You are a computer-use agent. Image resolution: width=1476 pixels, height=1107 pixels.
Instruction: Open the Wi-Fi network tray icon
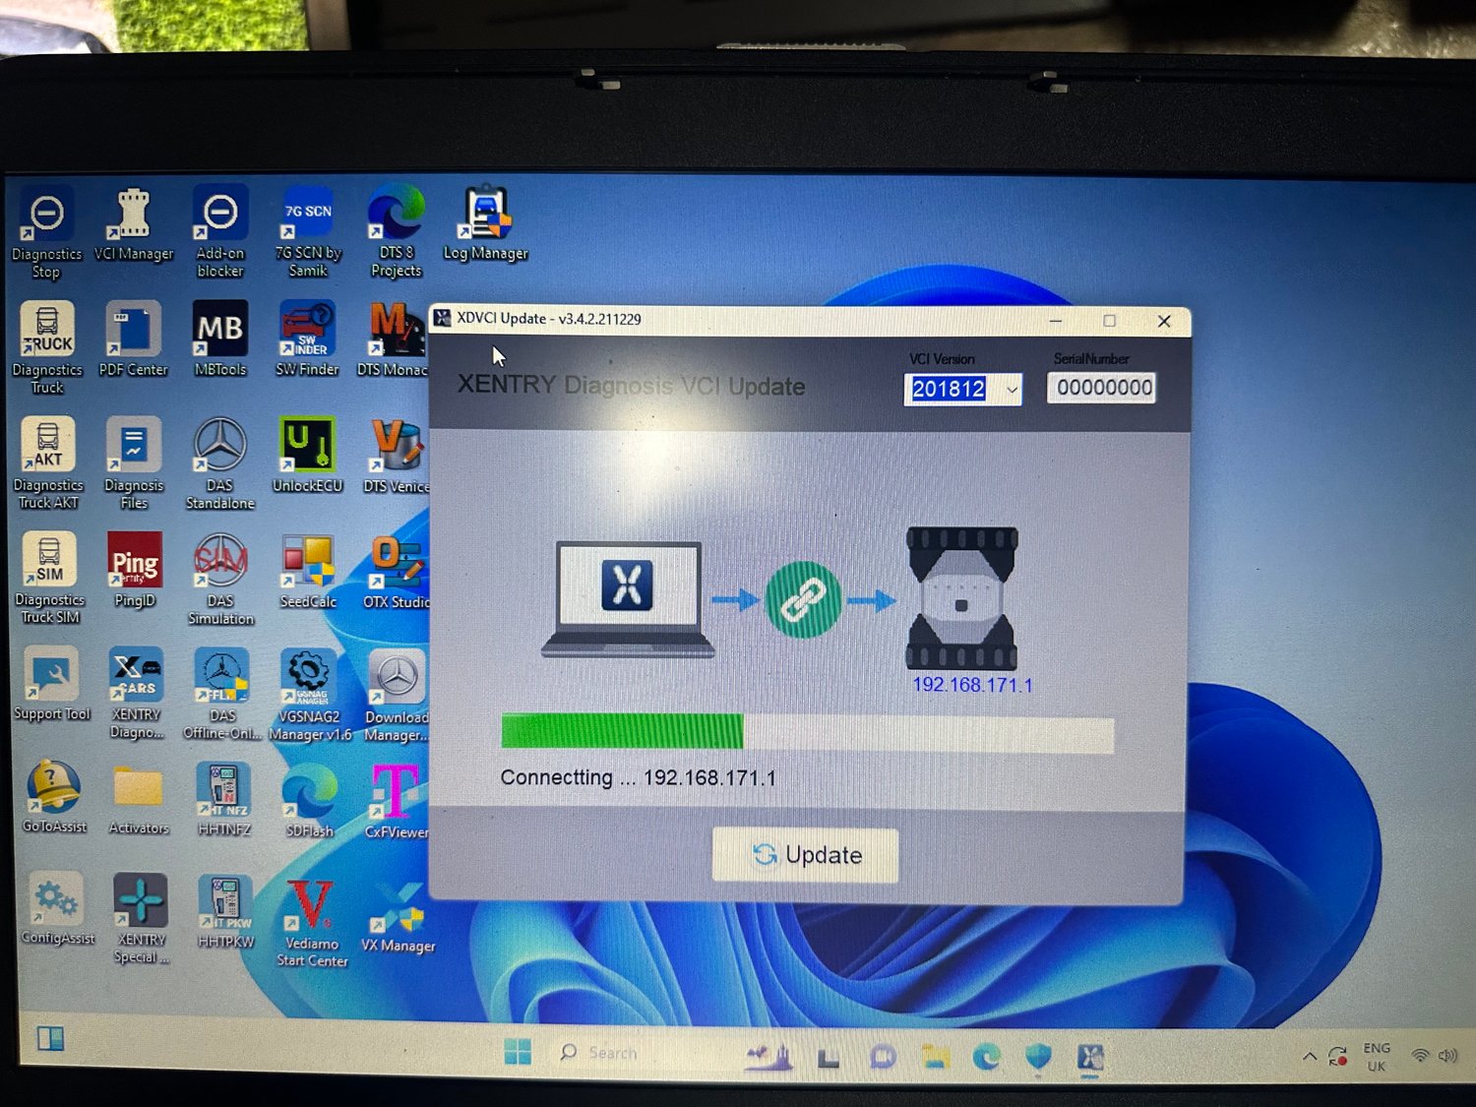tap(1420, 1056)
